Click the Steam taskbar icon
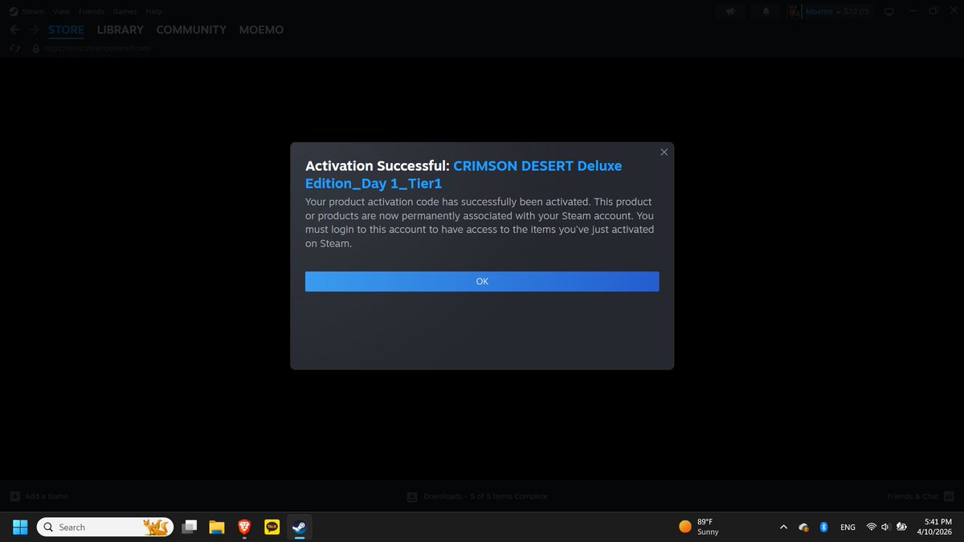This screenshot has width=964, height=542. tap(298, 527)
